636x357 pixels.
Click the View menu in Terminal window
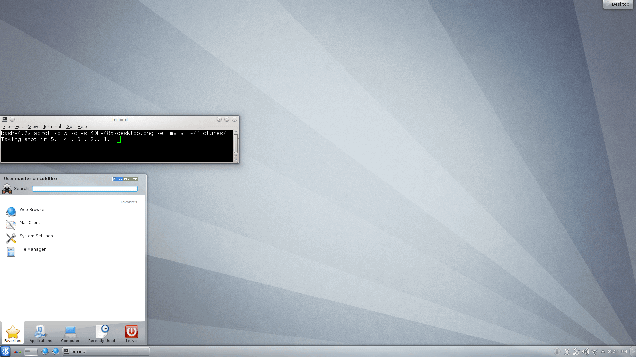(33, 126)
